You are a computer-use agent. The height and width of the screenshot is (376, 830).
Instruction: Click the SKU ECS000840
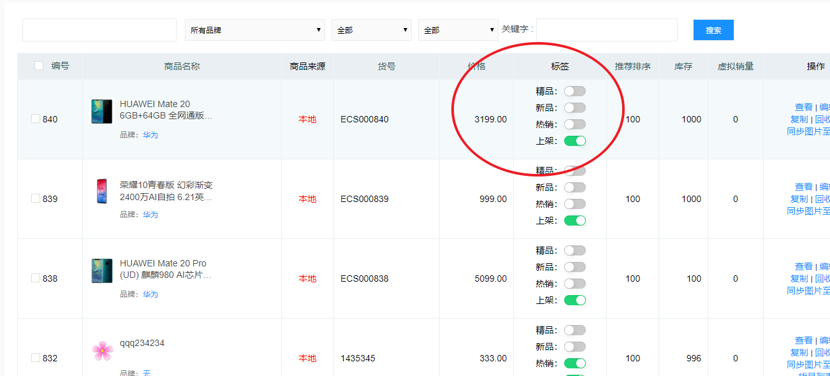[x=365, y=119]
